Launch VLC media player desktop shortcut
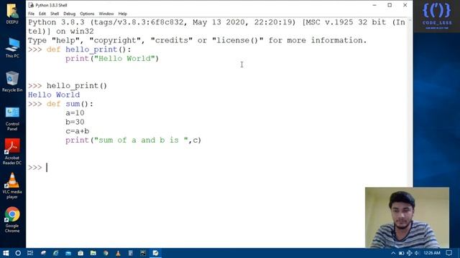Screen dimensions: 460x258 point(12,186)
